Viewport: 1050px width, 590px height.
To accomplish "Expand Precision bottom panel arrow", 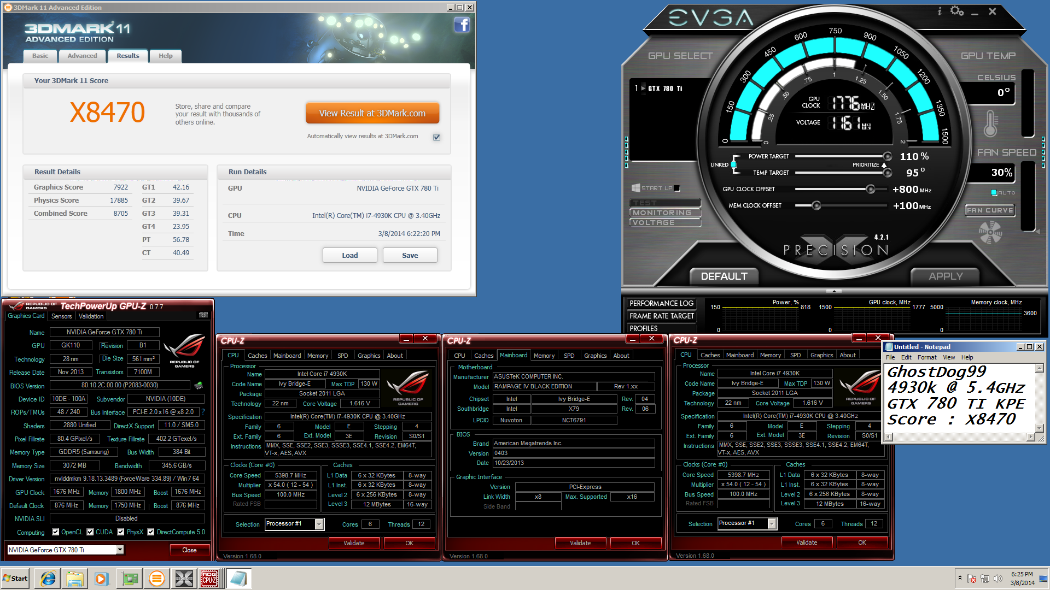I will [834, 291].
